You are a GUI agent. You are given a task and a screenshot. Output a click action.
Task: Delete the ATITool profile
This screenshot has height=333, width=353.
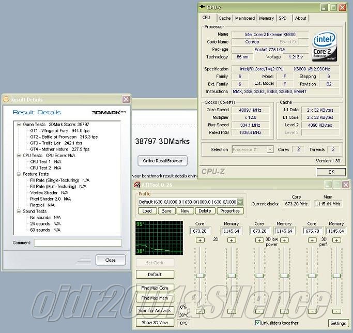pyautogui.click(x=205, y=211)
